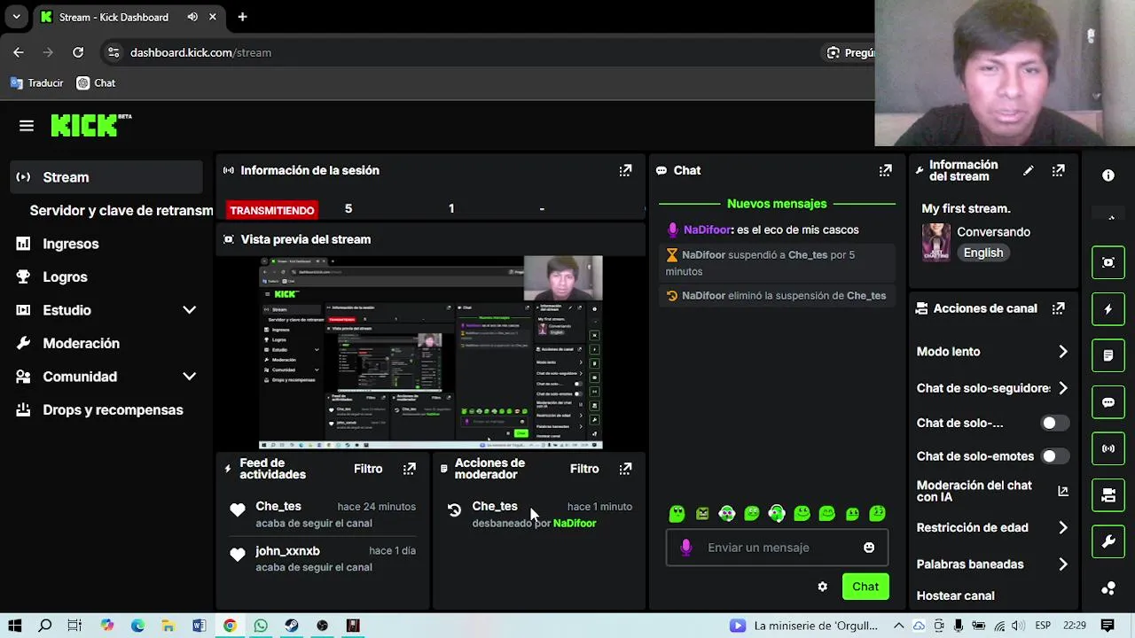Select Stream in left sidebar
1135x638 pixels.
tap(106, 177)
